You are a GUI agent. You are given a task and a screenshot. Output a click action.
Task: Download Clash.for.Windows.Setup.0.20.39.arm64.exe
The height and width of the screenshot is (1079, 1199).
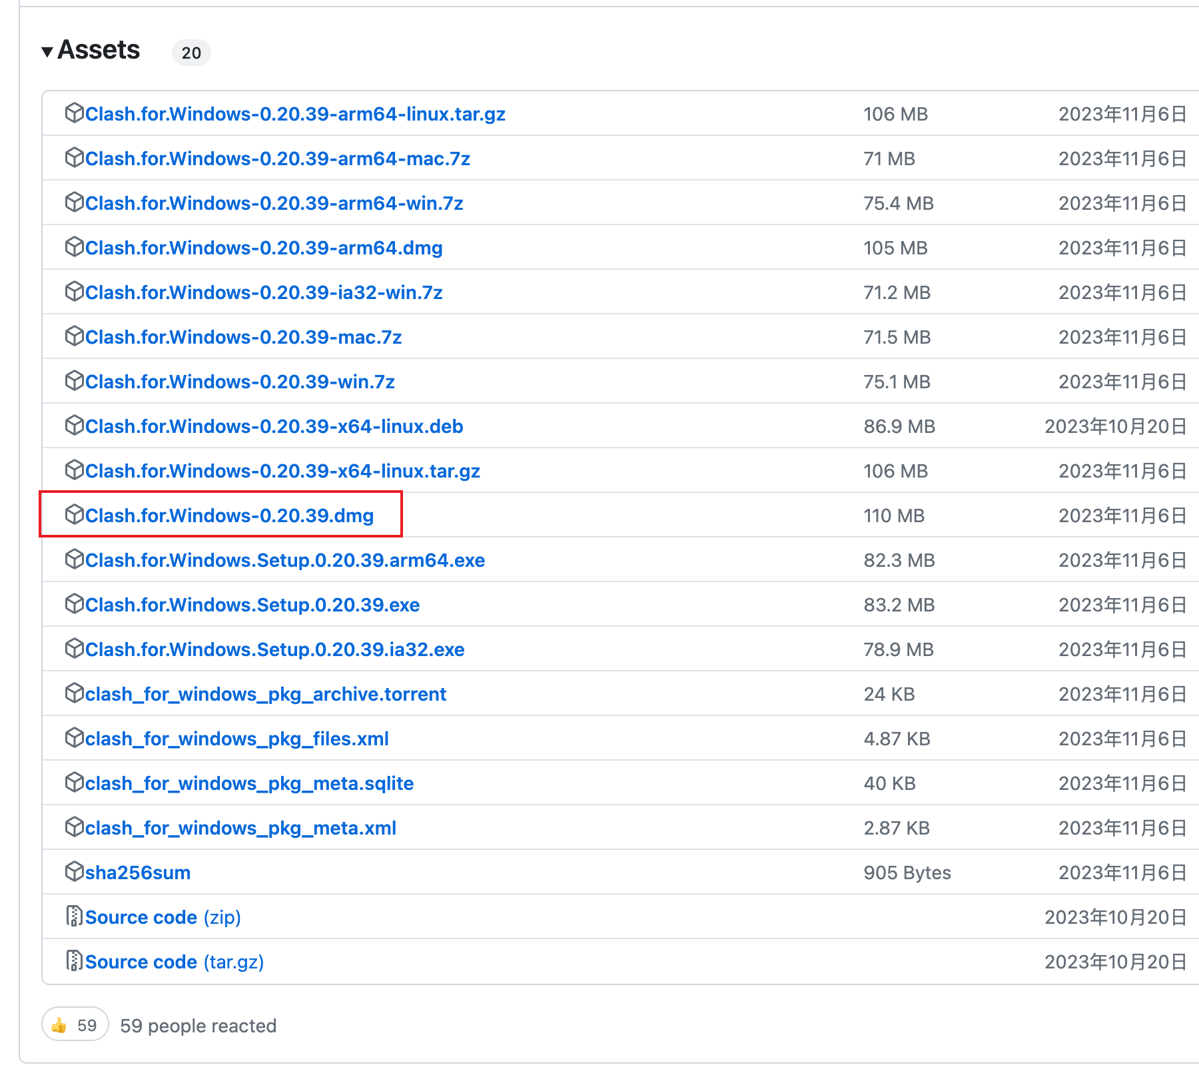(285, 560)
